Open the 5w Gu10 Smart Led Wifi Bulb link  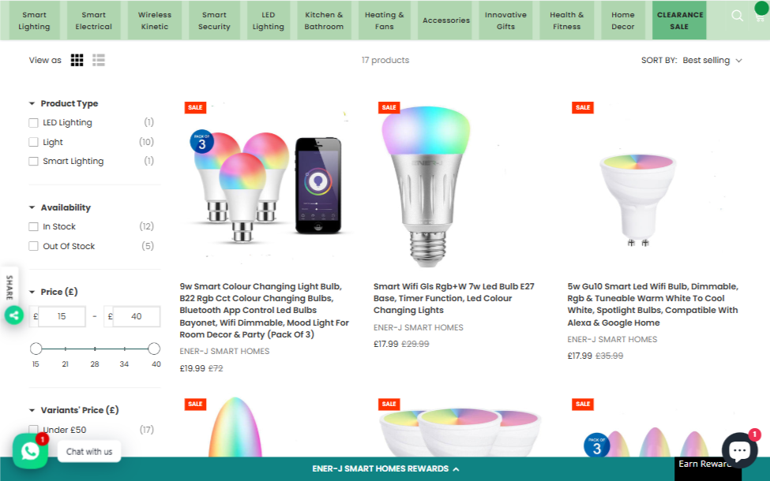652,304
